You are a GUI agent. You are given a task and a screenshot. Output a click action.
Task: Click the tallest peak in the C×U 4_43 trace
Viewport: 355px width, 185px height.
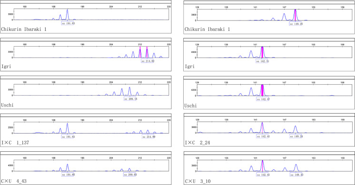coord(68,167)
